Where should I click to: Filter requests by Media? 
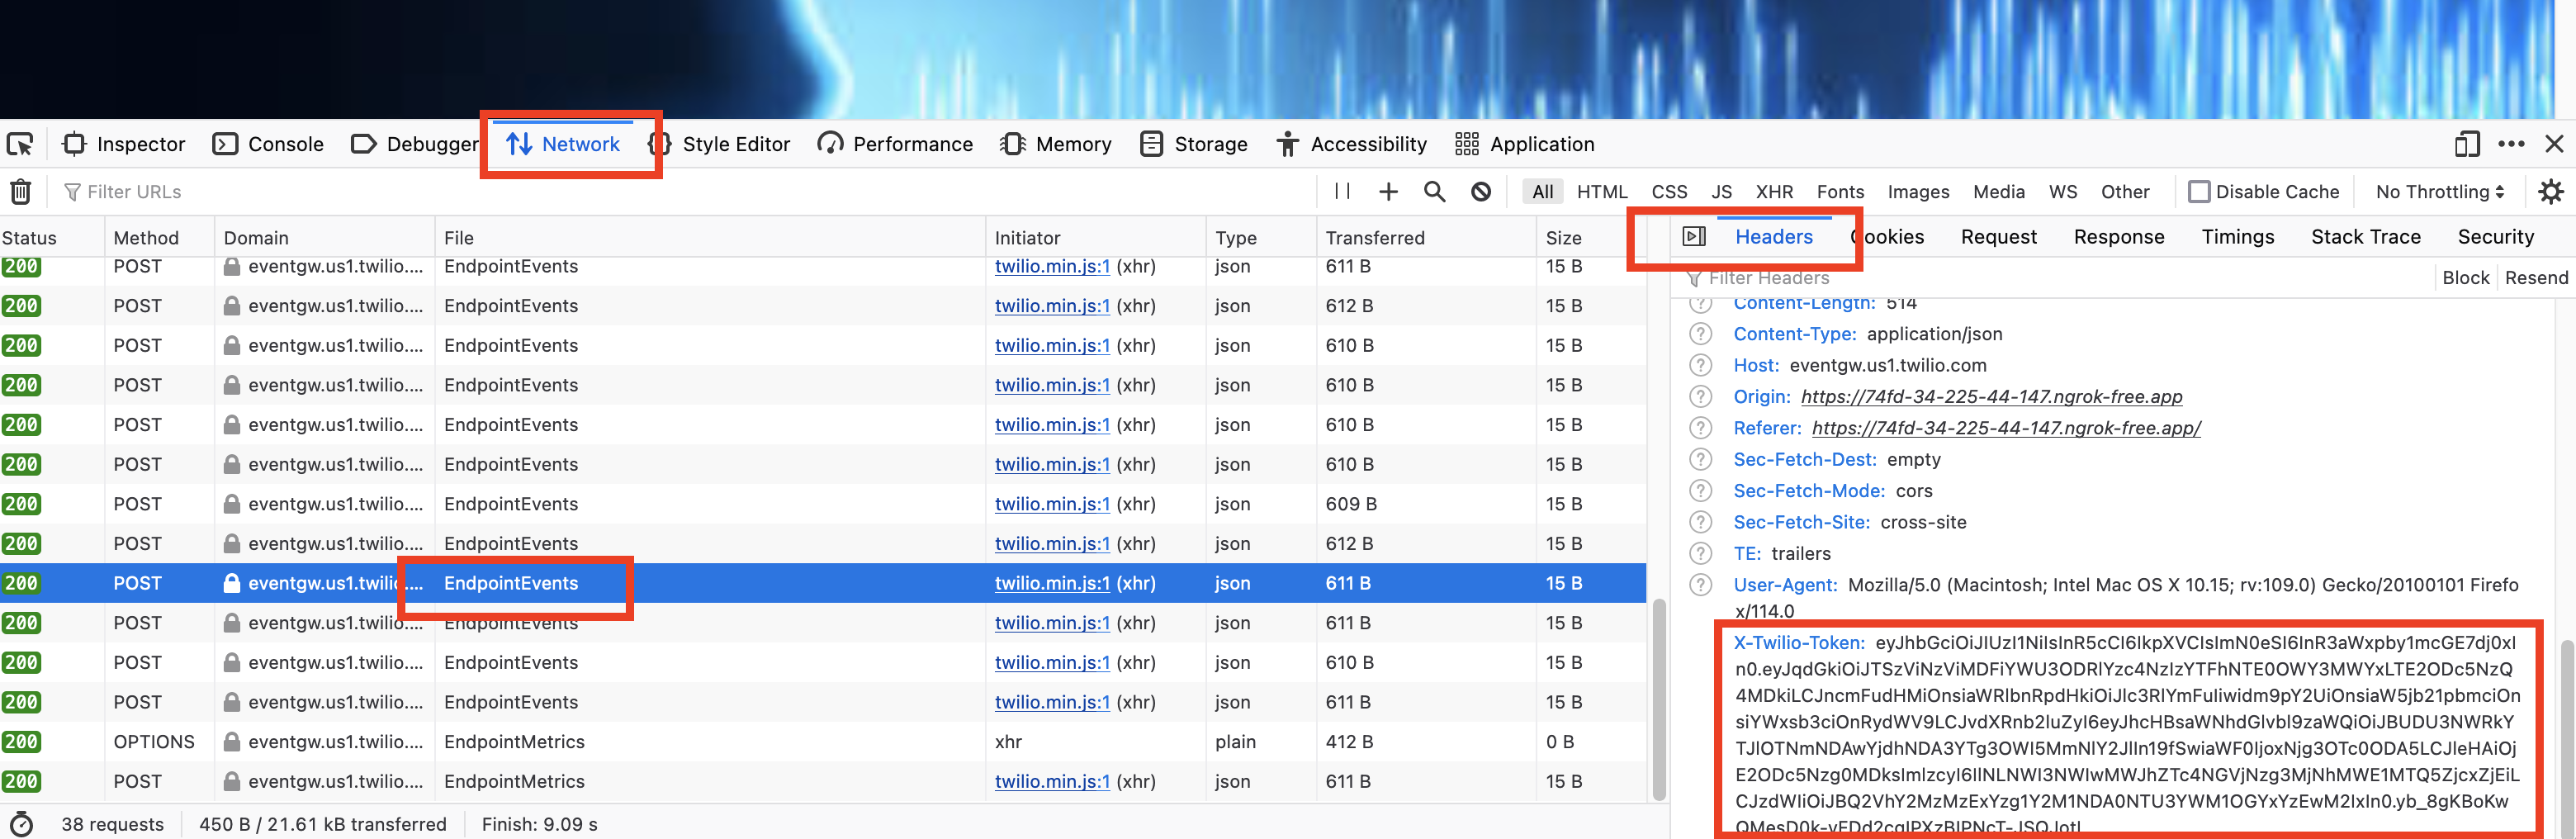[x=1998, y=192]
